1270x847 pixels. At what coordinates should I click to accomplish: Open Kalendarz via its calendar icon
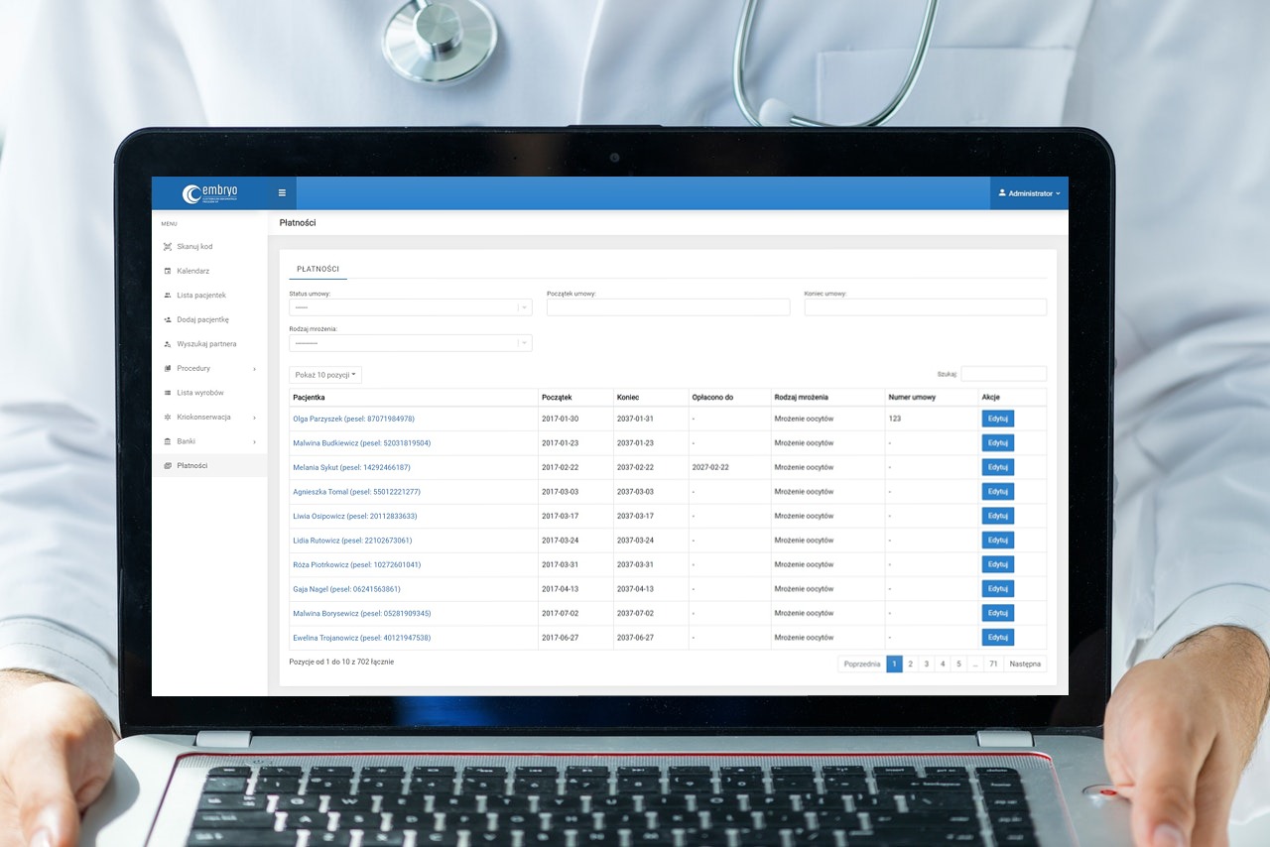click(168, 271)
